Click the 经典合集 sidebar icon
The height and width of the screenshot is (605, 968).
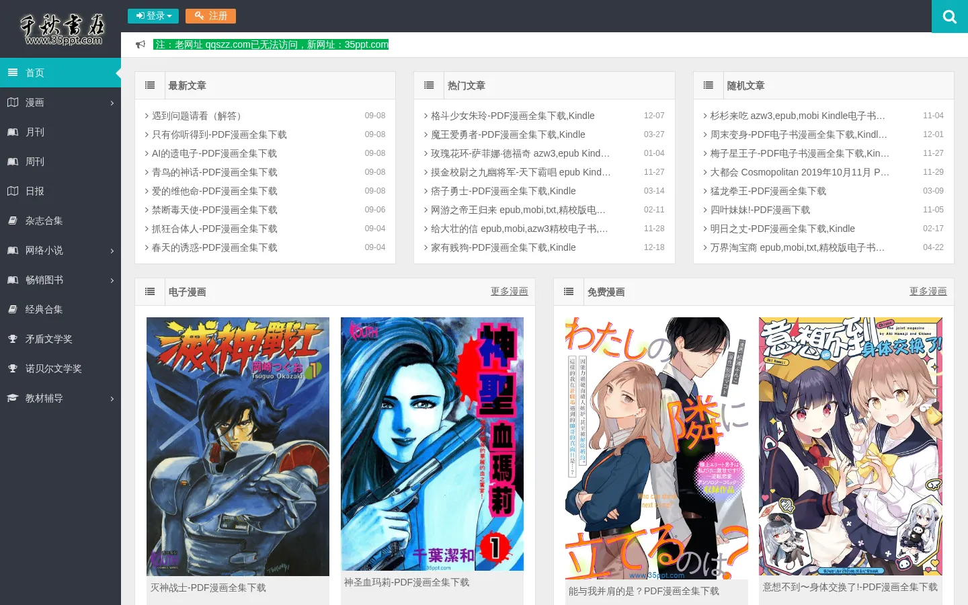pyautogui.click(x=13, y=309)
